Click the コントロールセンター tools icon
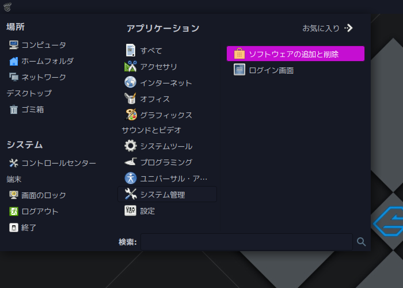Image resolution: width=403 pixels, height=288 pixels. click(x=14, y=163)
